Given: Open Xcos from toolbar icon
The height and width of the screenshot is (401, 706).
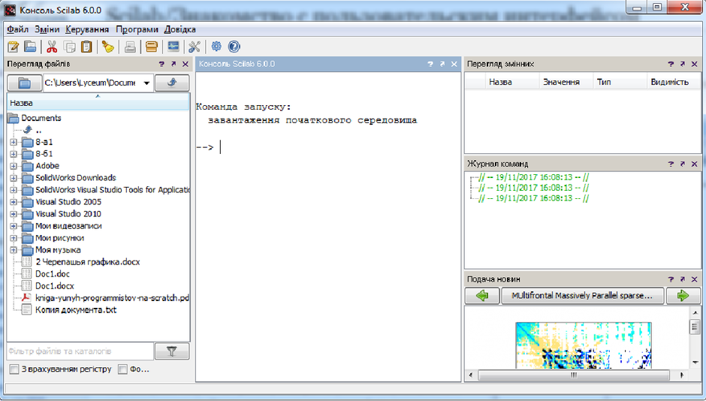Looking at the screenshot, I should [173, 47].
